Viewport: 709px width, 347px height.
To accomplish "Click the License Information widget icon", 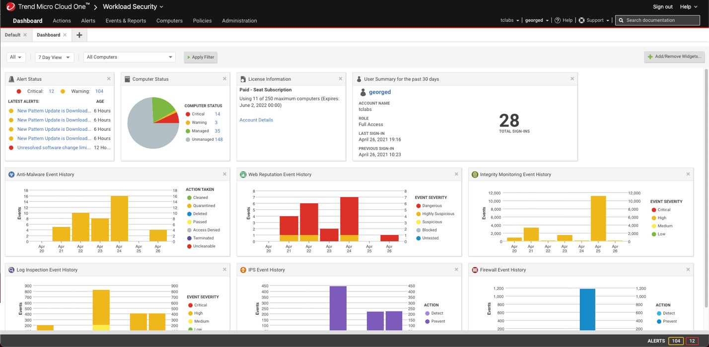I will click(243, 79).
